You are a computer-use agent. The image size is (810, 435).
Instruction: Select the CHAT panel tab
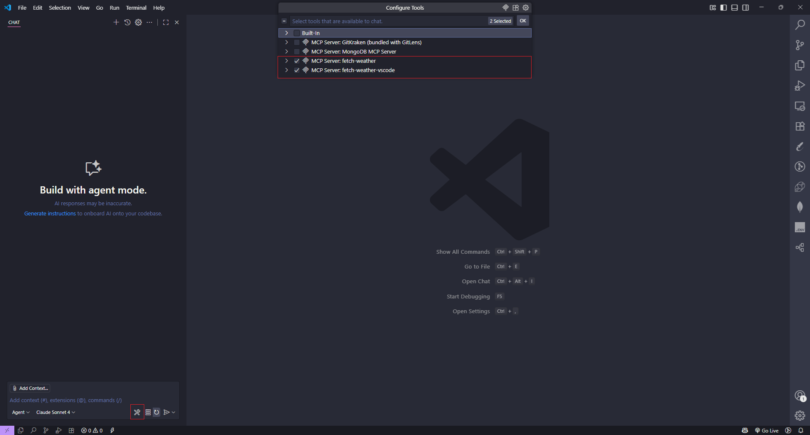point(14,22)
